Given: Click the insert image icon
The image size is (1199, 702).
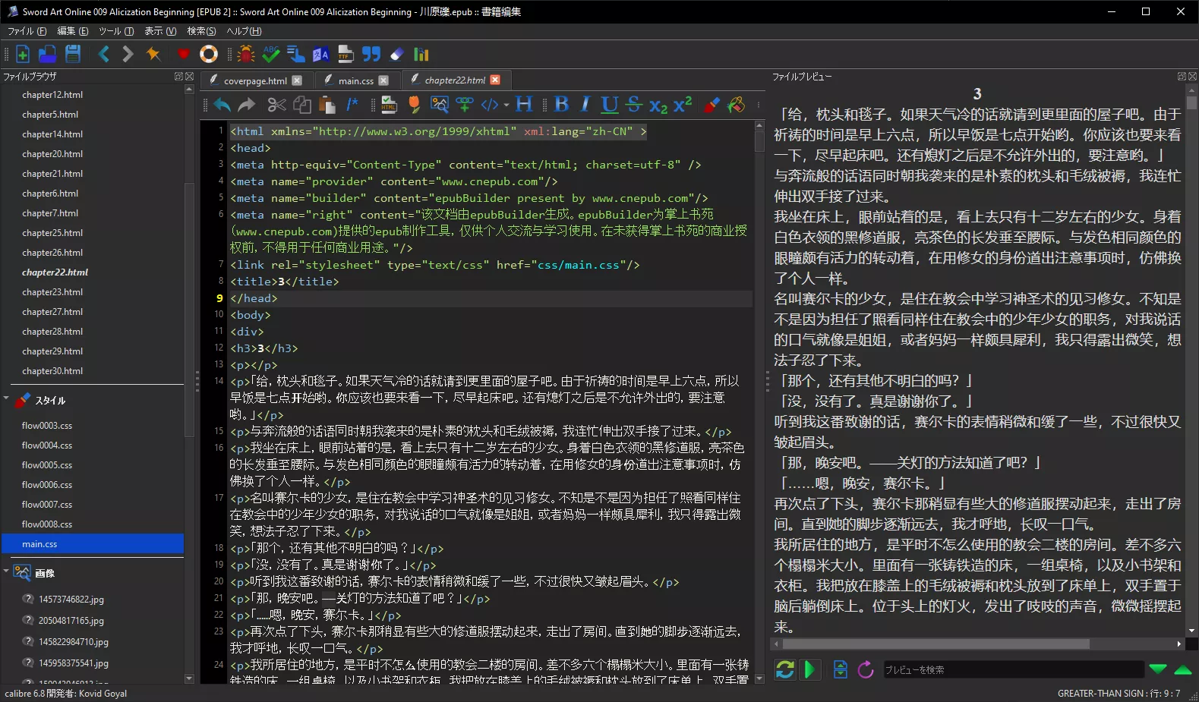Looking at the screenshot, I should click(439, 105).
